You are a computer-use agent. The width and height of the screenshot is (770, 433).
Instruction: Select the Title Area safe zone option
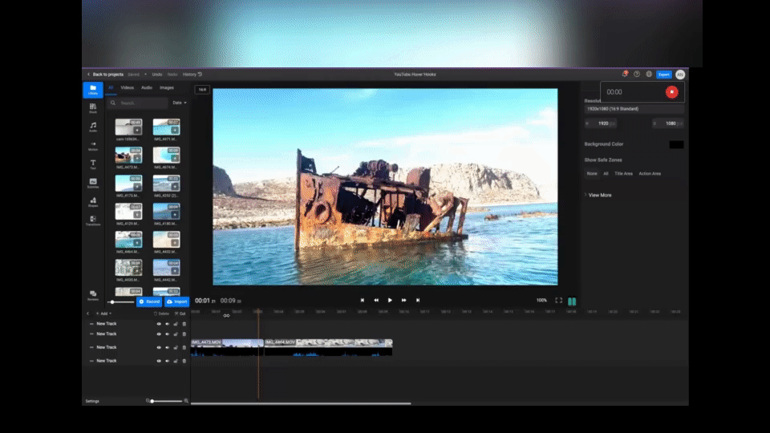pyautogui.click(x=623, y=173)
